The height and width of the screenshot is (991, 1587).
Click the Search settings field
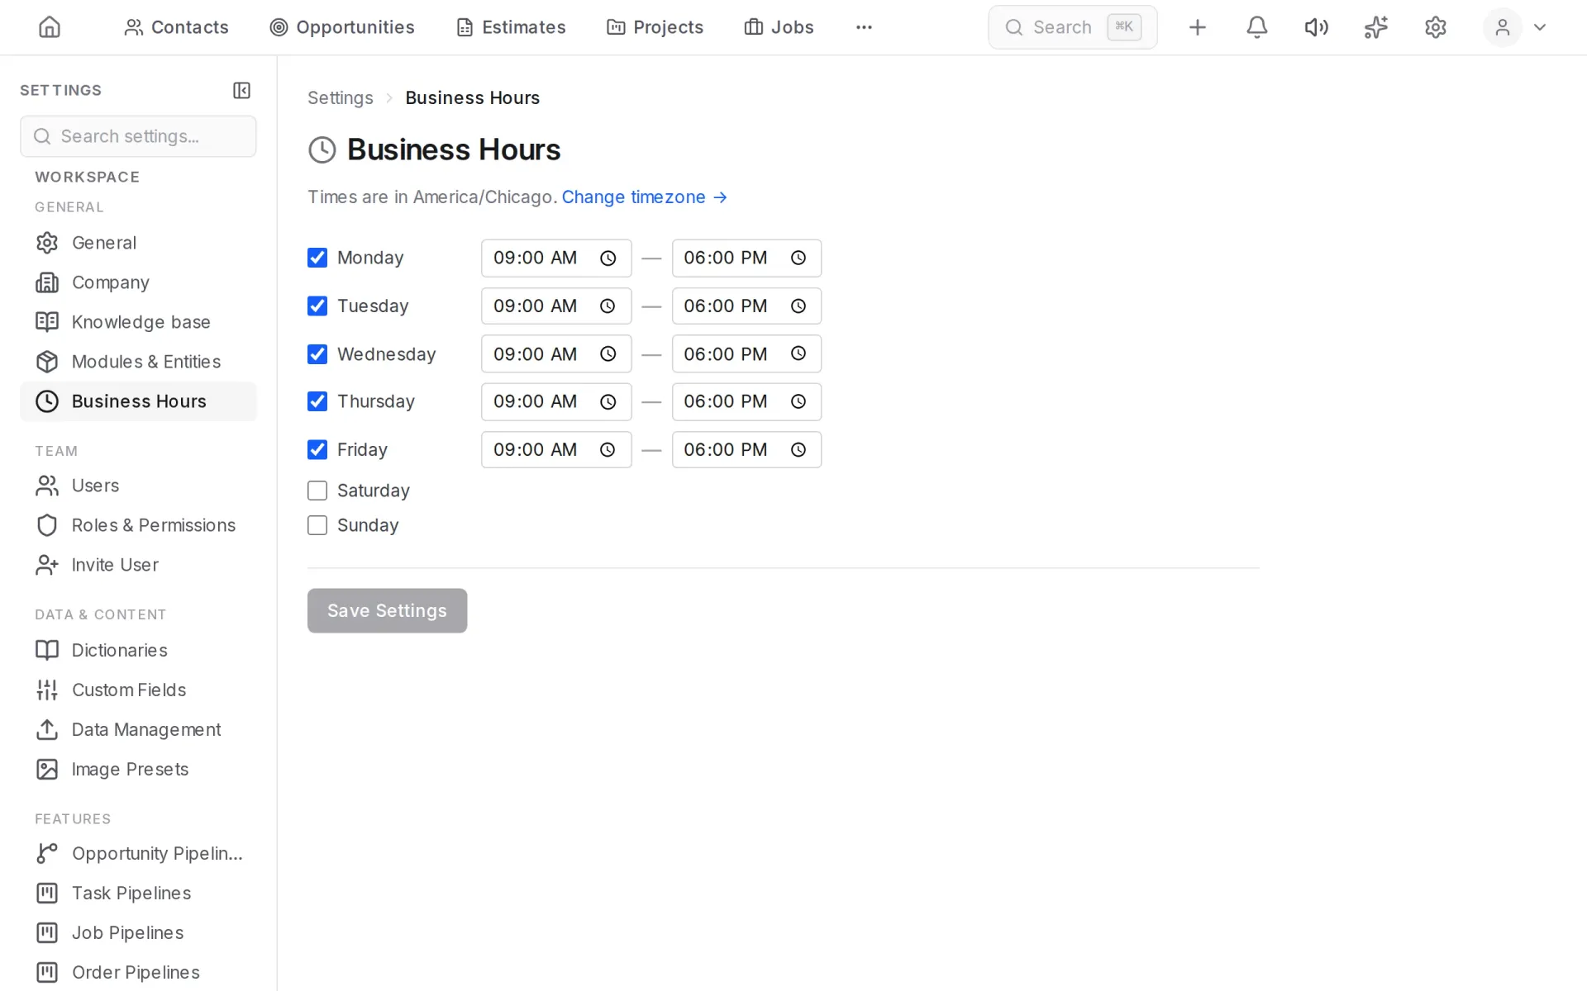pyautogui.click(x=138, y=136)
